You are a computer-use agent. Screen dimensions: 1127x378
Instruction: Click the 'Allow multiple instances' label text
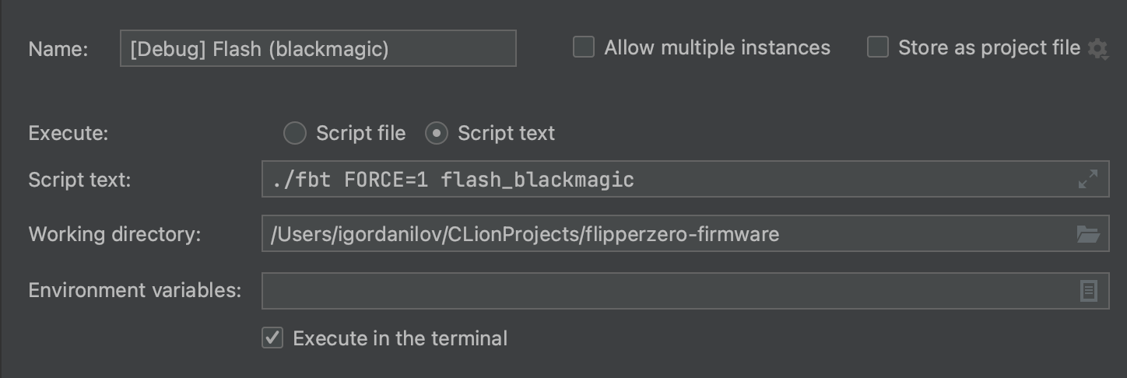tap(717, 47)
